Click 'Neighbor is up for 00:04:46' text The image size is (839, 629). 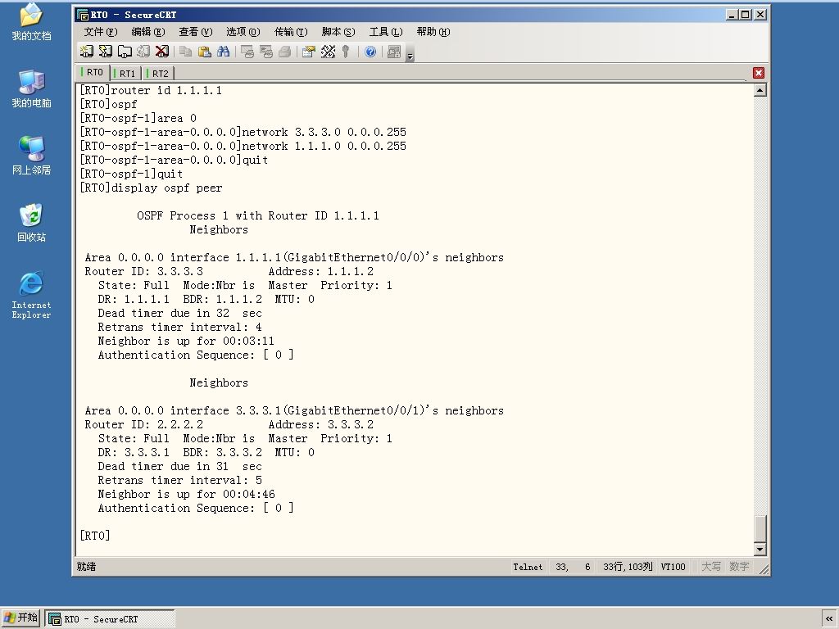click(x=186, y=494)
